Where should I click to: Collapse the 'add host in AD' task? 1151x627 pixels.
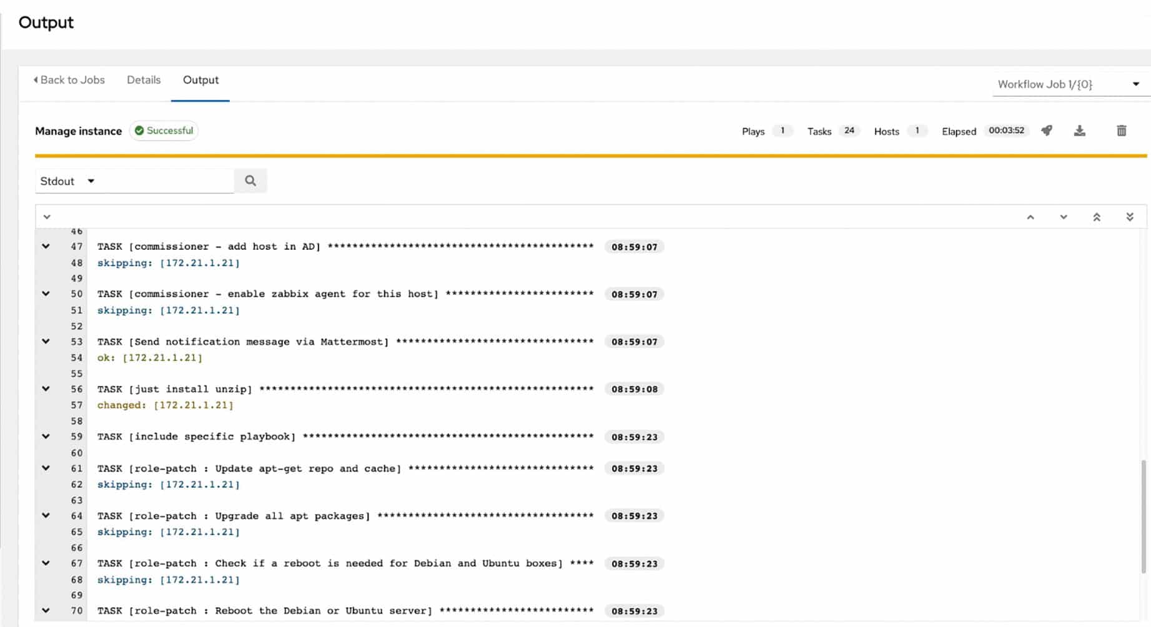(x=46, y=247)
